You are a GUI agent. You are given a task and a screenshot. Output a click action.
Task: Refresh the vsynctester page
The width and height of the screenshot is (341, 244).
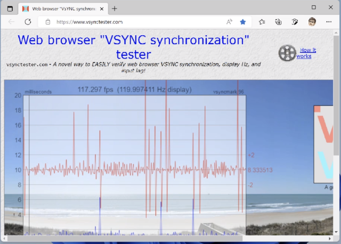coord(28,22)
